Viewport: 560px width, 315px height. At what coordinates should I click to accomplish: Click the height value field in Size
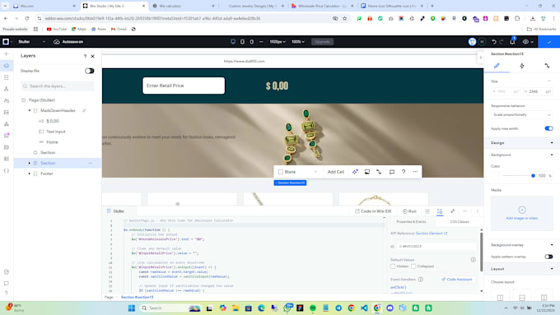click(538, 91)
